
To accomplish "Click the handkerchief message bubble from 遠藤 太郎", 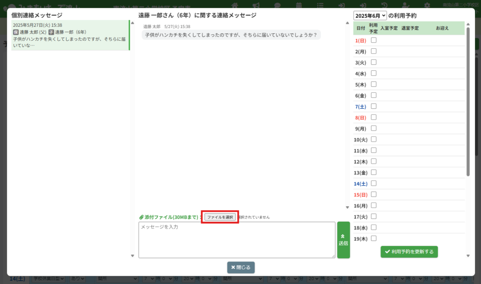I will 231,35.
